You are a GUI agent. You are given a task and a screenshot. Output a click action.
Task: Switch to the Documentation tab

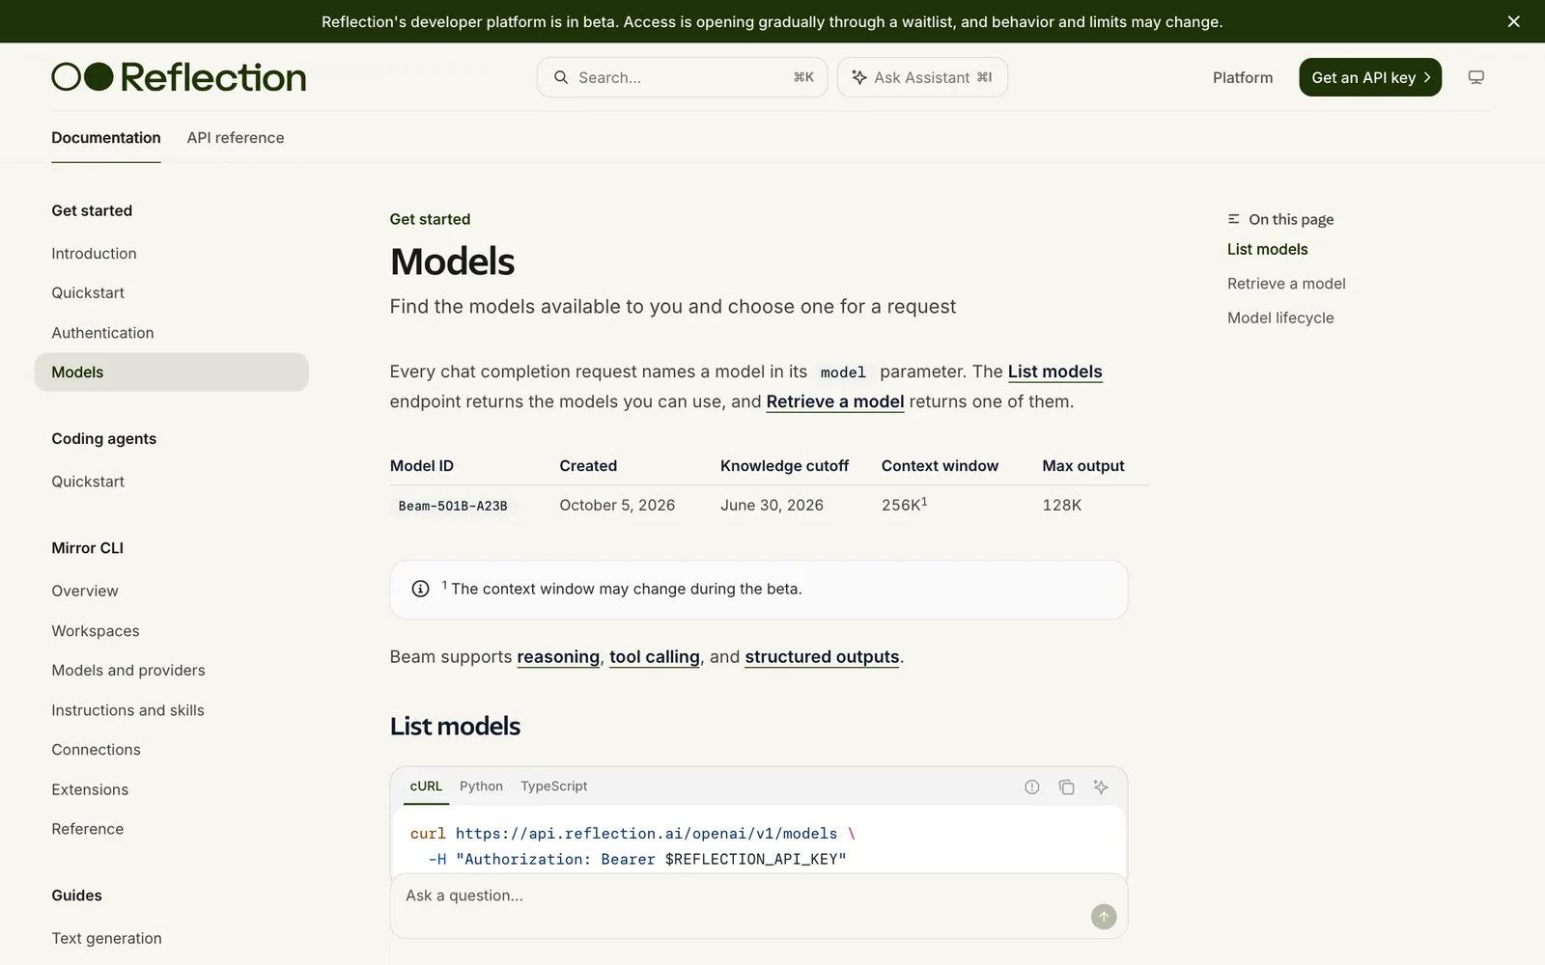(x=106, y=138)
